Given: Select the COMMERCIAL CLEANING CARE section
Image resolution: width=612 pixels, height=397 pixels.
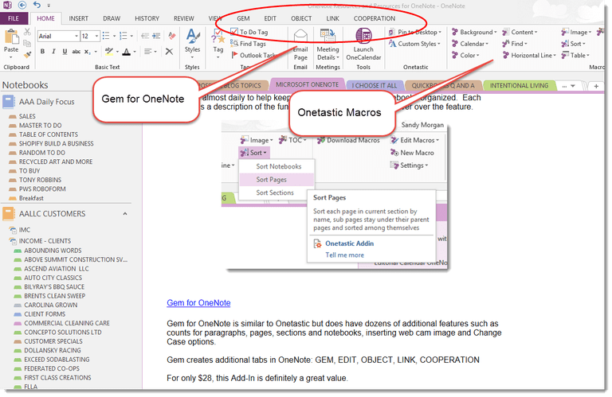Looking at the screenshot, I should tap(67, 323).
